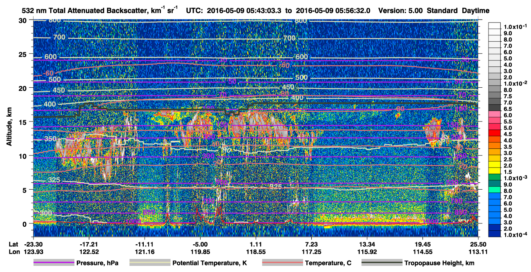Viewport: 531px width, 272px height.
Task: Click latitude value -23.30
Action: pyautogui.click(x=33, y=244)
